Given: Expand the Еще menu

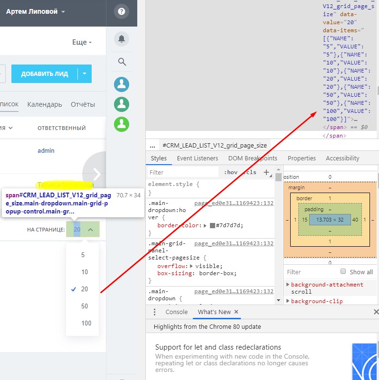Looking at the screenshot, I should click(x=82, y=42).
